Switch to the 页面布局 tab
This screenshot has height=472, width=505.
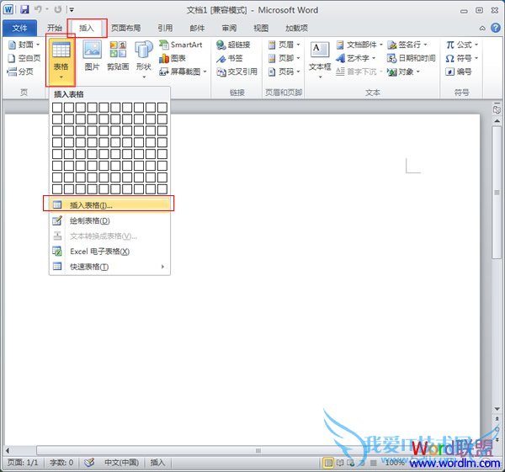[x=125, y=28]
